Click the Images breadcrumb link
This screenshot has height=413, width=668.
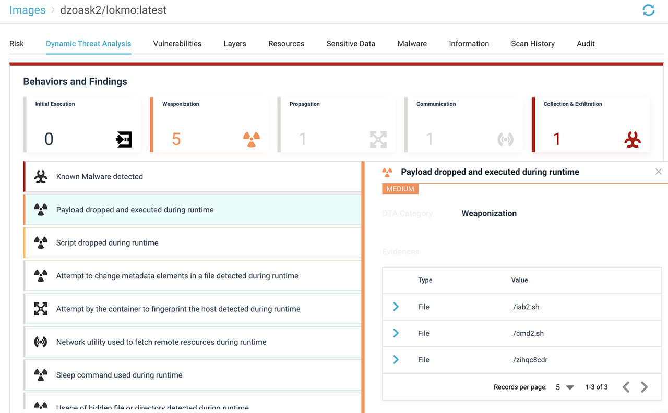pyautogui.click(x=28, y=10)
